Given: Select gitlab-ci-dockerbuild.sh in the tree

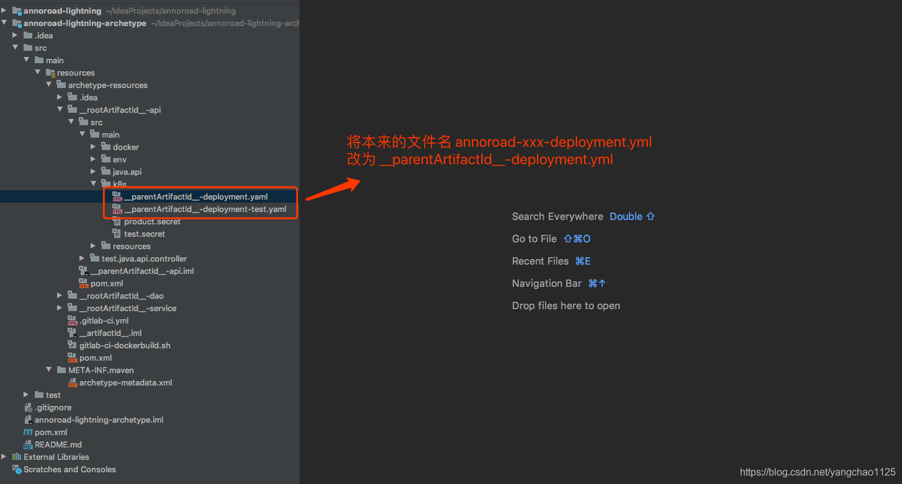Looking at the screenshot, I should click(x=125, y=345).
